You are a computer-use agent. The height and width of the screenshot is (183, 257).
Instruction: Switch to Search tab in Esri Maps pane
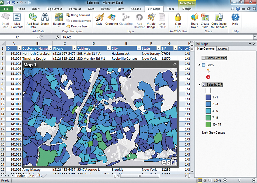[222, 49]
